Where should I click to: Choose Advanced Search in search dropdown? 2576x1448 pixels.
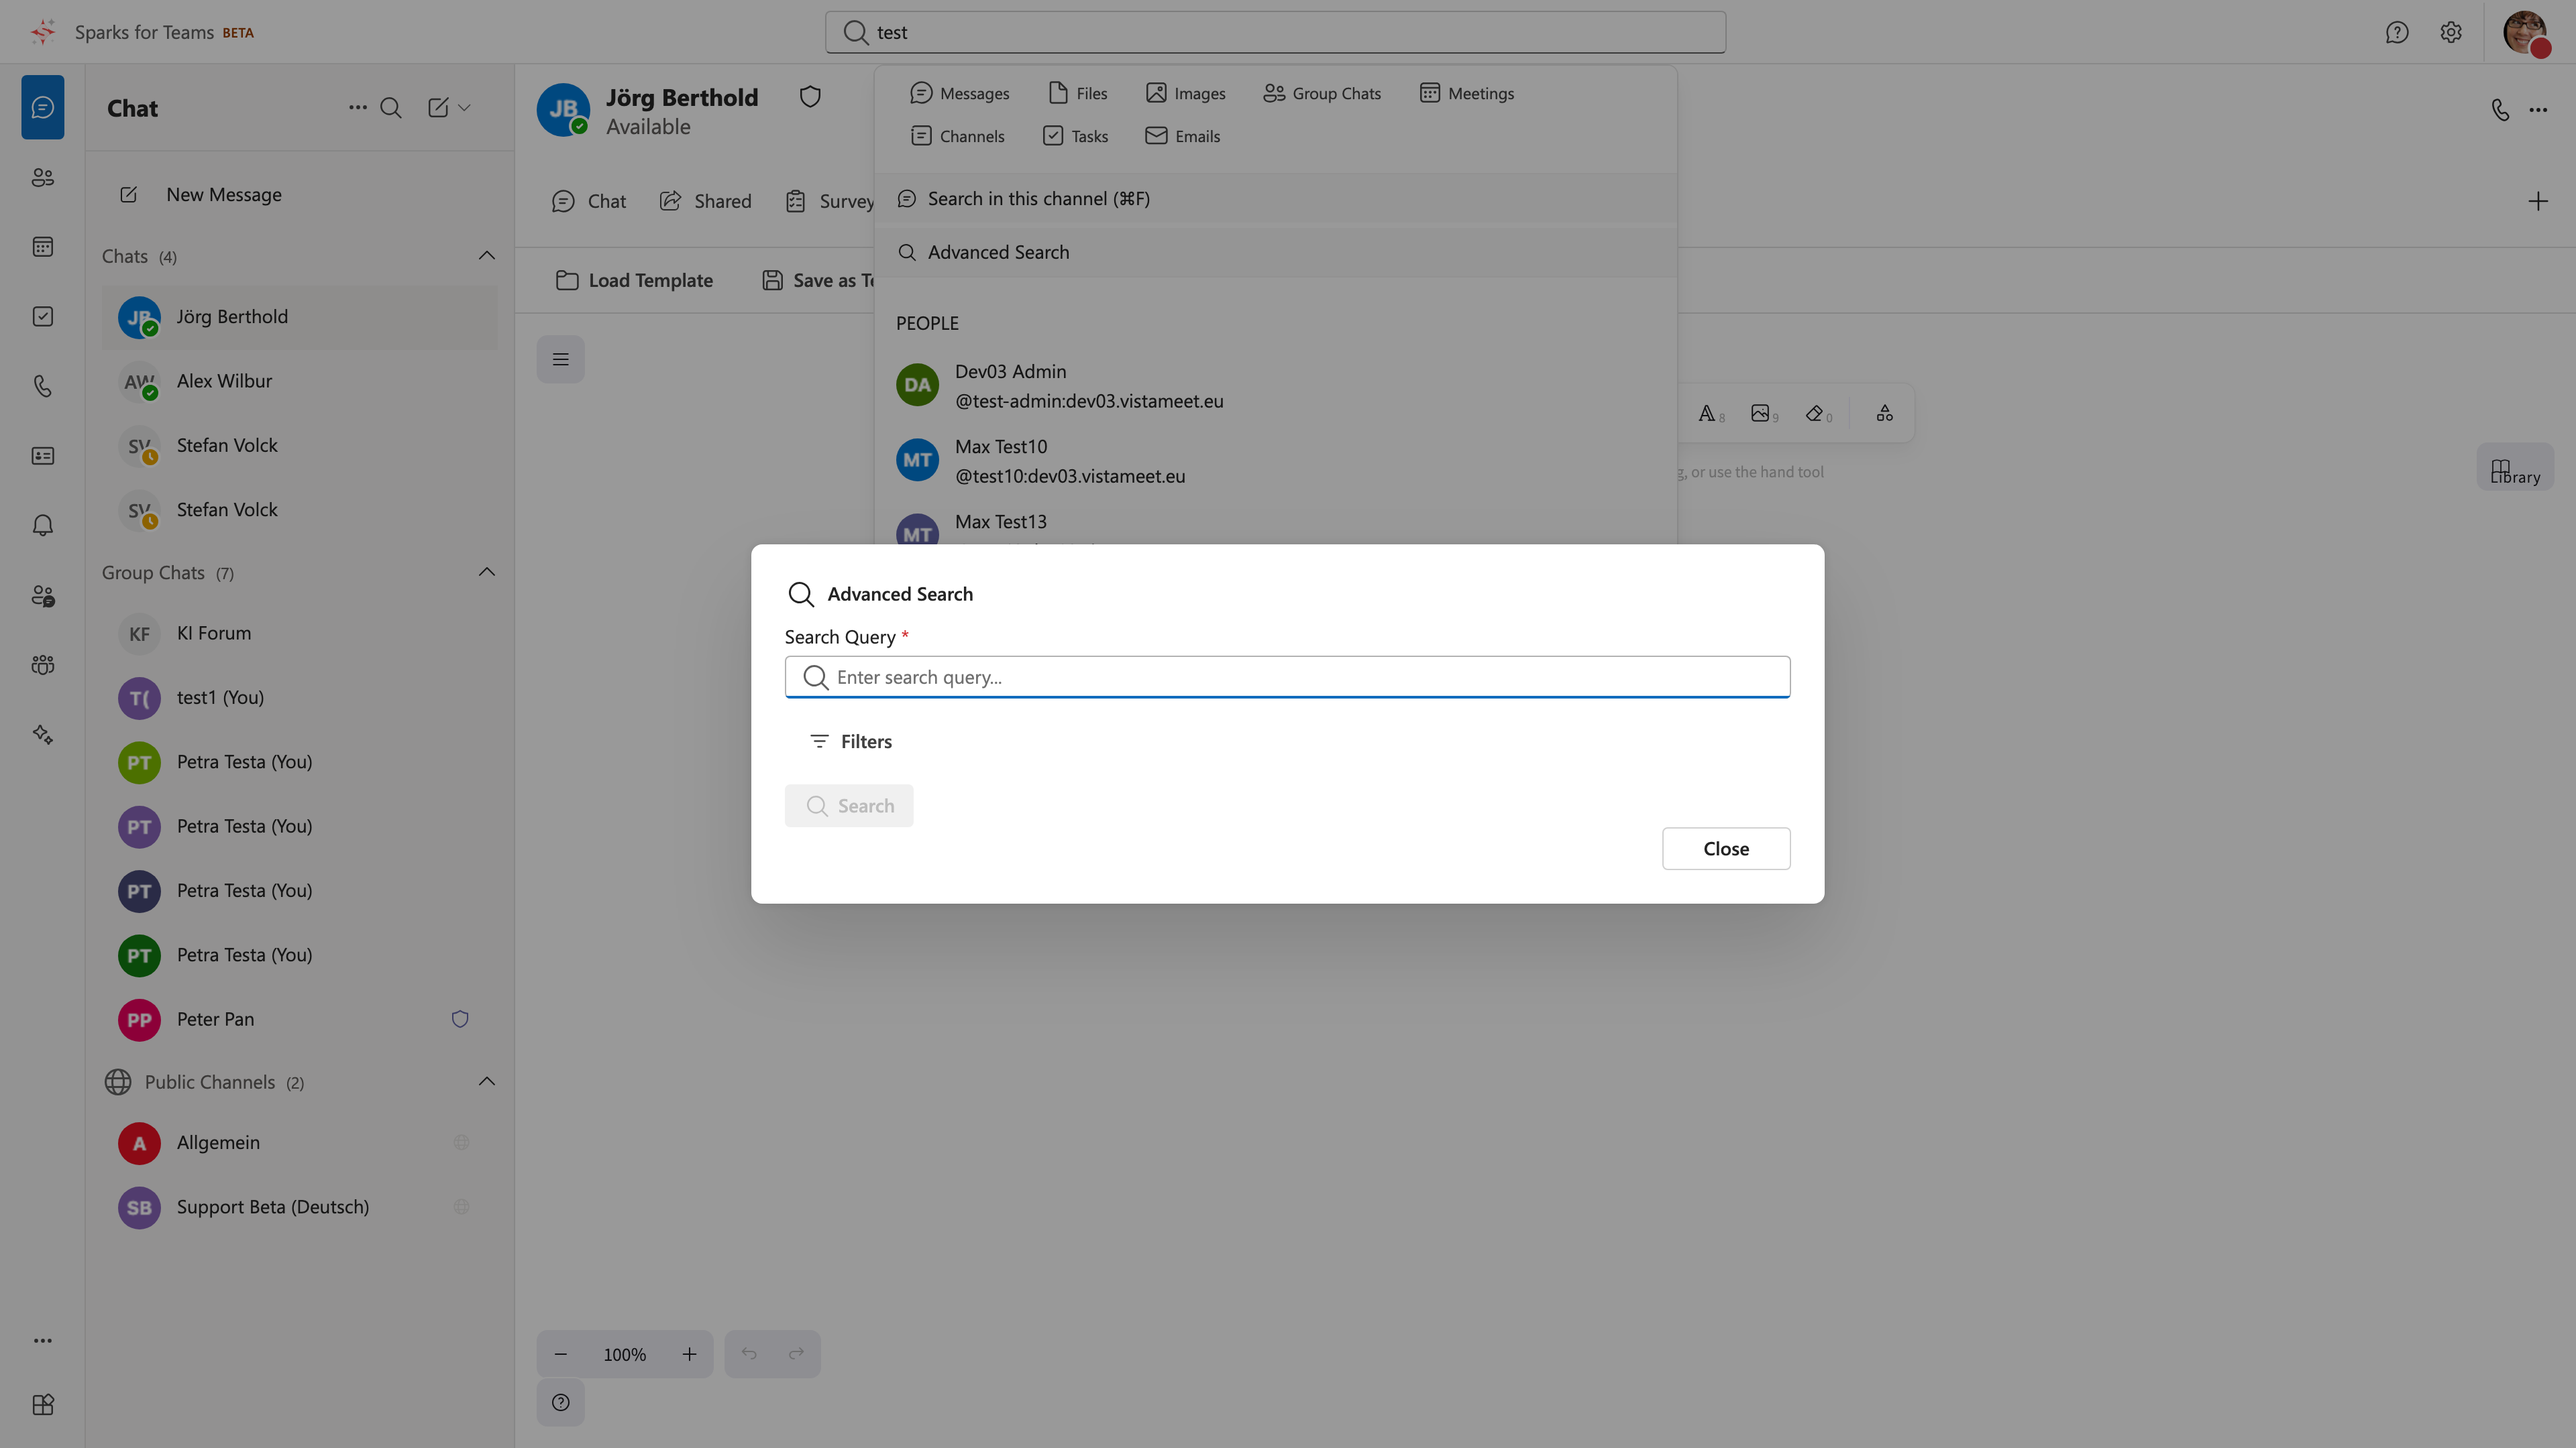1275,252
